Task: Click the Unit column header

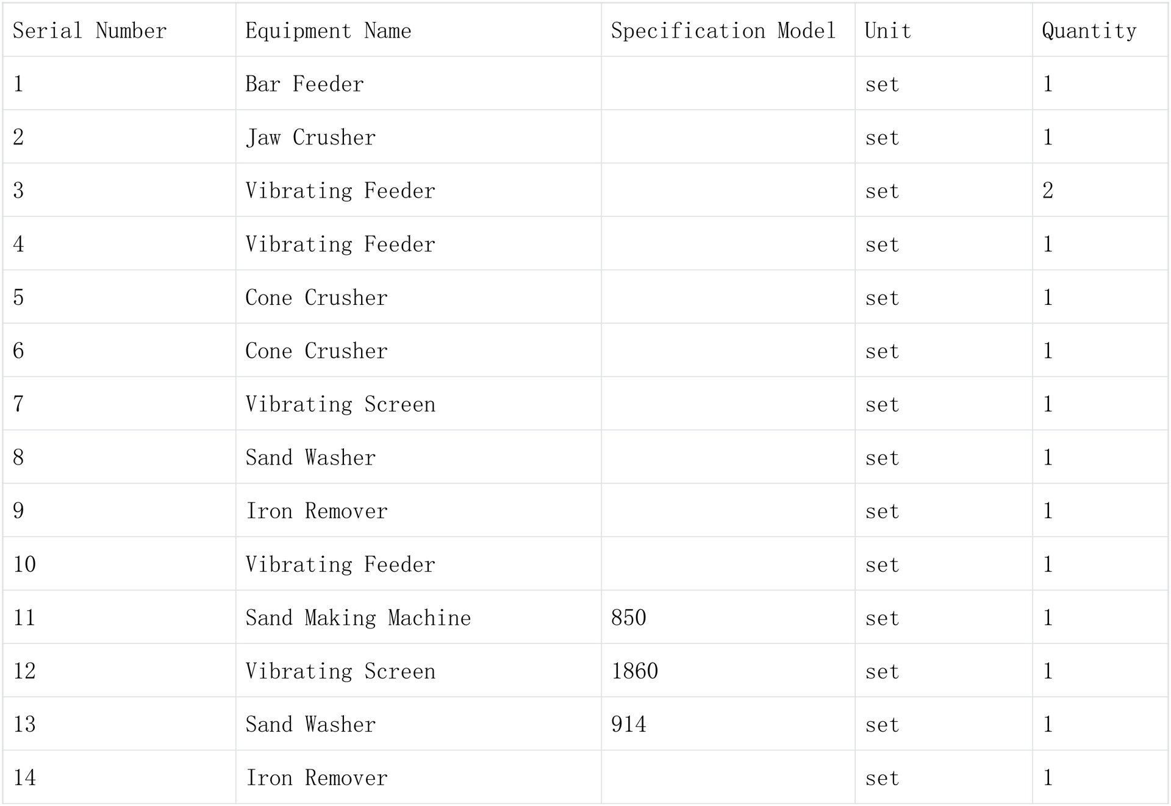Action: pyautogui.click(x=944, y=30)
